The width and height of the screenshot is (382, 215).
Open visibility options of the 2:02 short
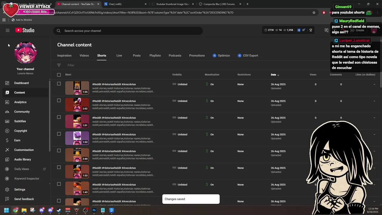(x=180, y=101)
